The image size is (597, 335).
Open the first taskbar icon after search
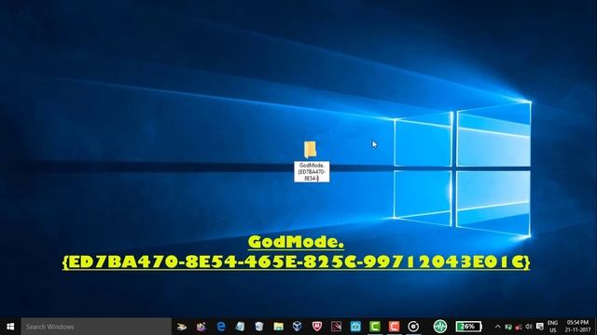click(182, 327)
